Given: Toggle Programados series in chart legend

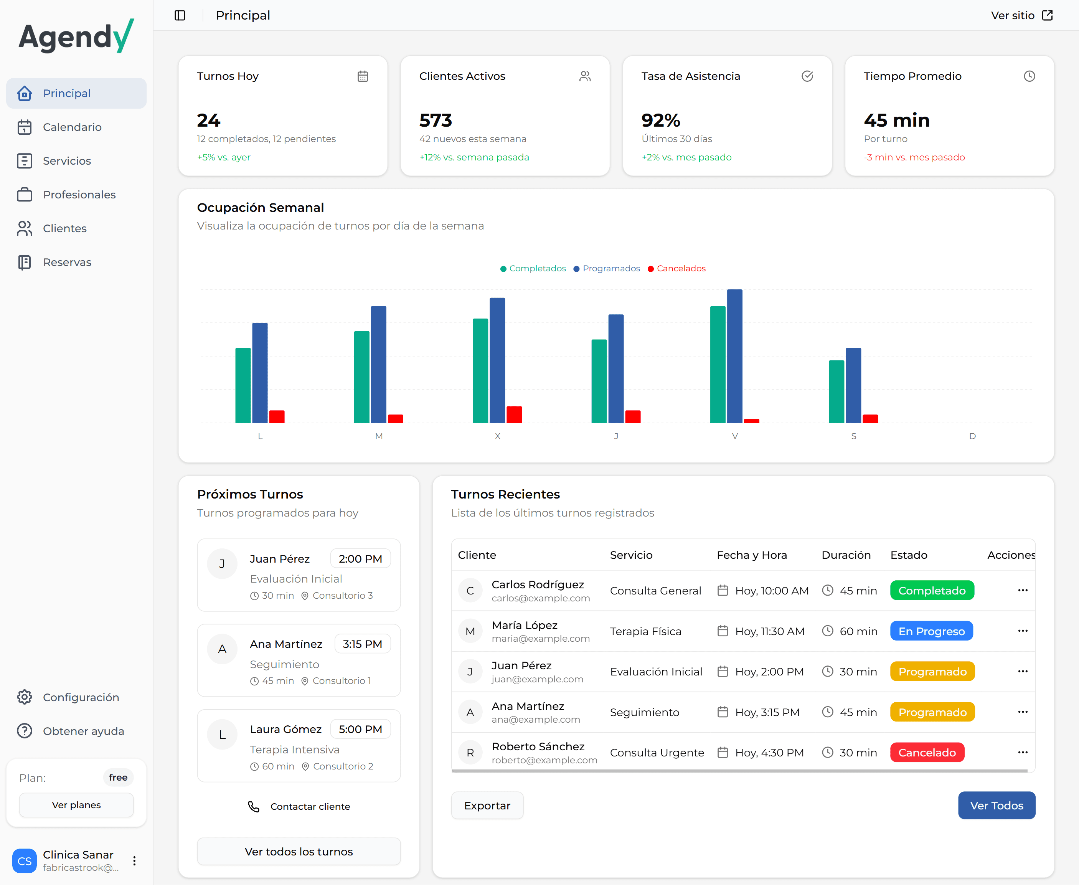Looking at the screenshot, I should click(607, 269).
